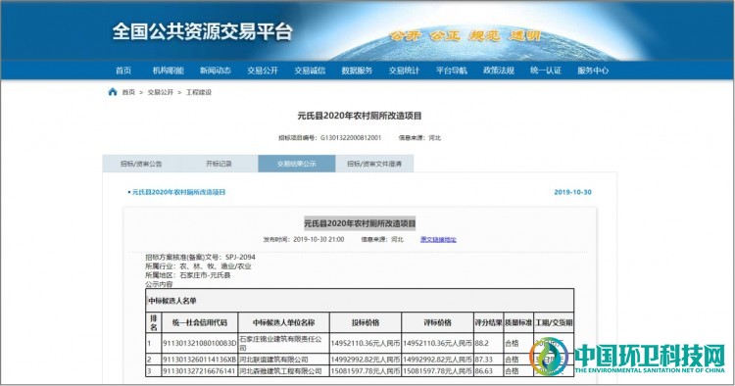Select the 交易结果公示 tab
Screen dimensions: 735x386
[296, 164]
